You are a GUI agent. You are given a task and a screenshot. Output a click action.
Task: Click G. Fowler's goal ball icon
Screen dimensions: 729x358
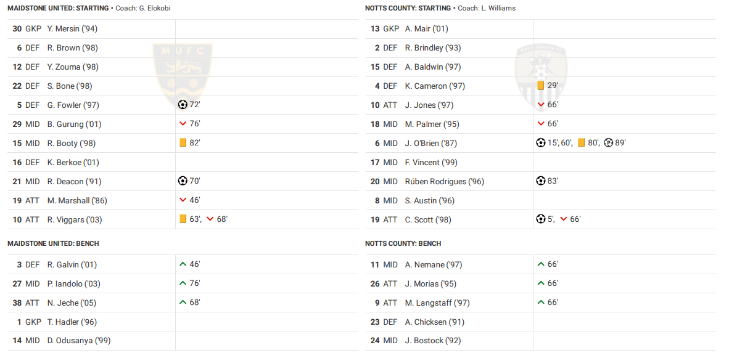pos(182,105)
